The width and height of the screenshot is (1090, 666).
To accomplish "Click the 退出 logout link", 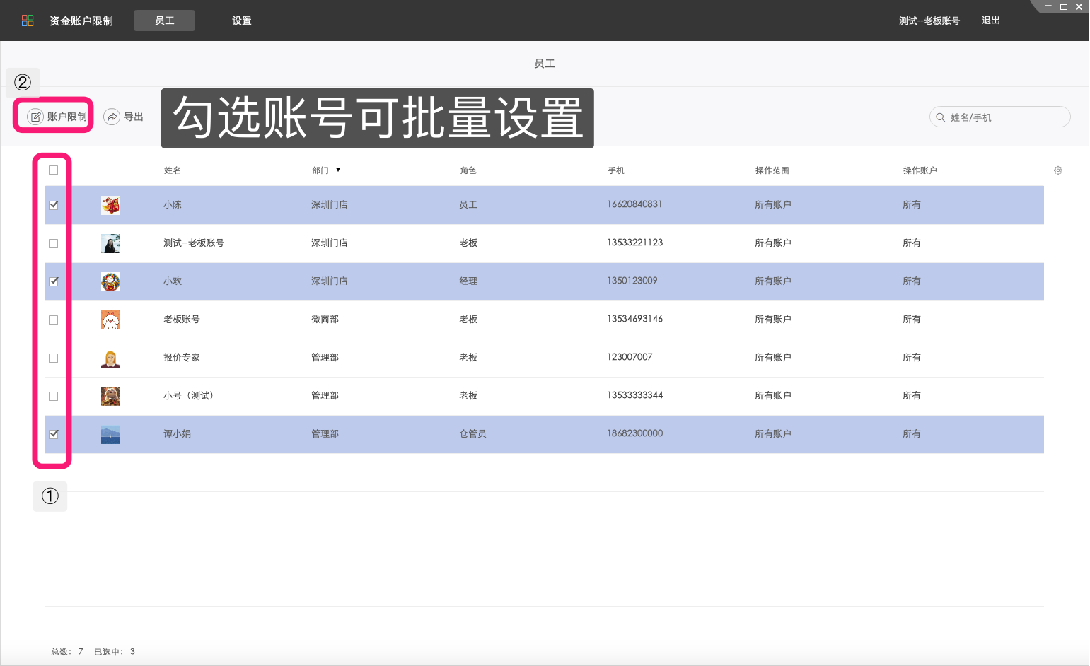I will click(x=990, y=21).
